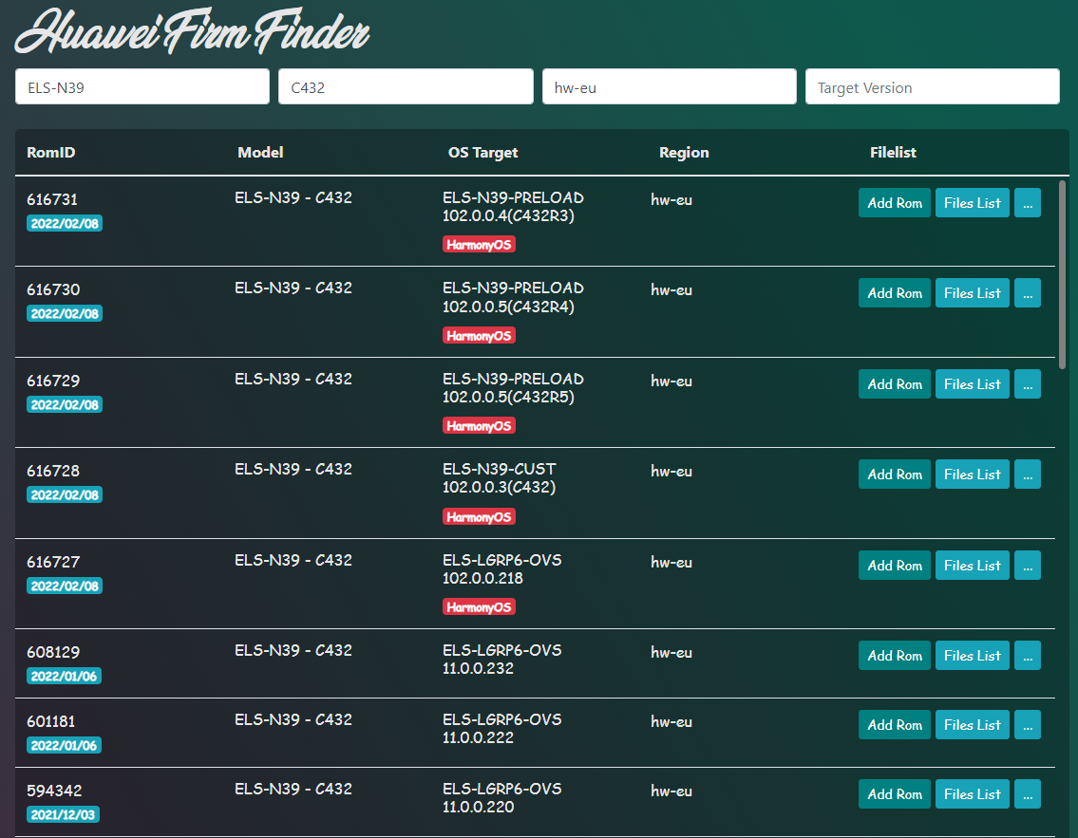The image size is (1078, 838).
Task: Add Rom for RomID 616728
Action: (895, 474)
